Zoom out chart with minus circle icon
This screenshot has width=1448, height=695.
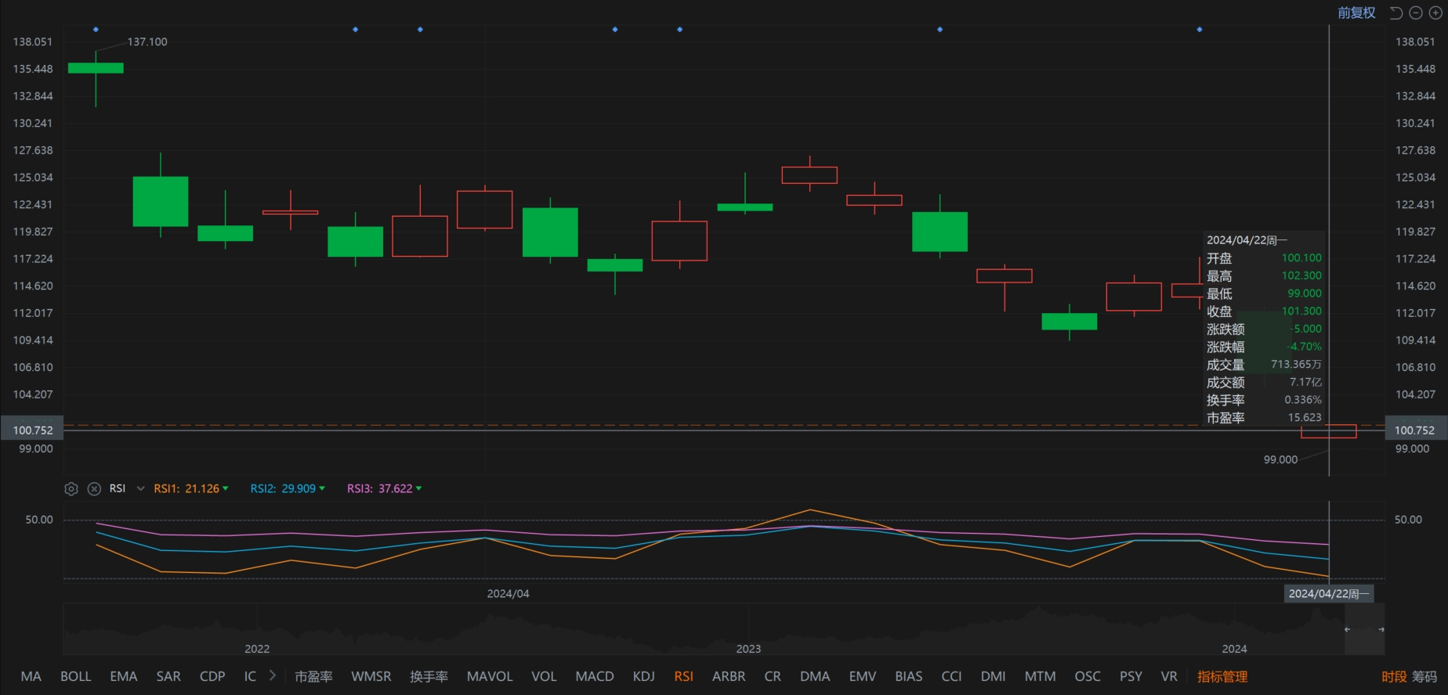pyautogui.click(x=1416, y=13)
